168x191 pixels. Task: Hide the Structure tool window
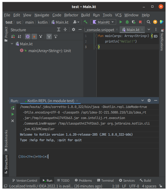pos(80,30)
